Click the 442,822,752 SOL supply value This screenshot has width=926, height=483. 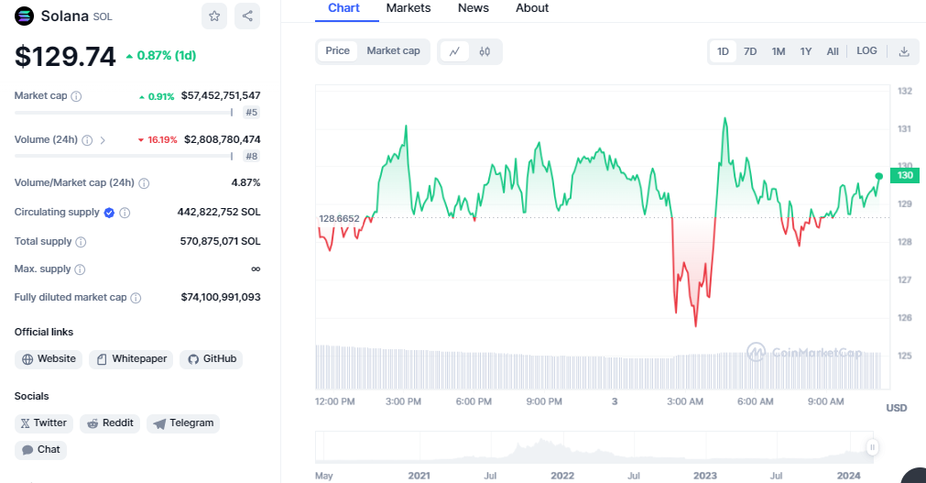pyautogui.click(x=219, y=213)
